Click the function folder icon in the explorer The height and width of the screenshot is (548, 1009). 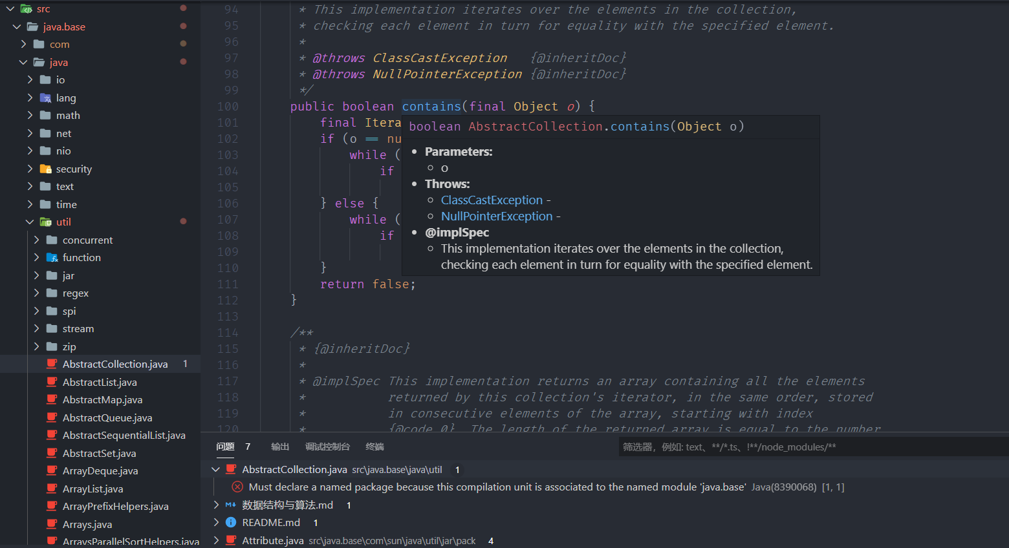point(53,257)
